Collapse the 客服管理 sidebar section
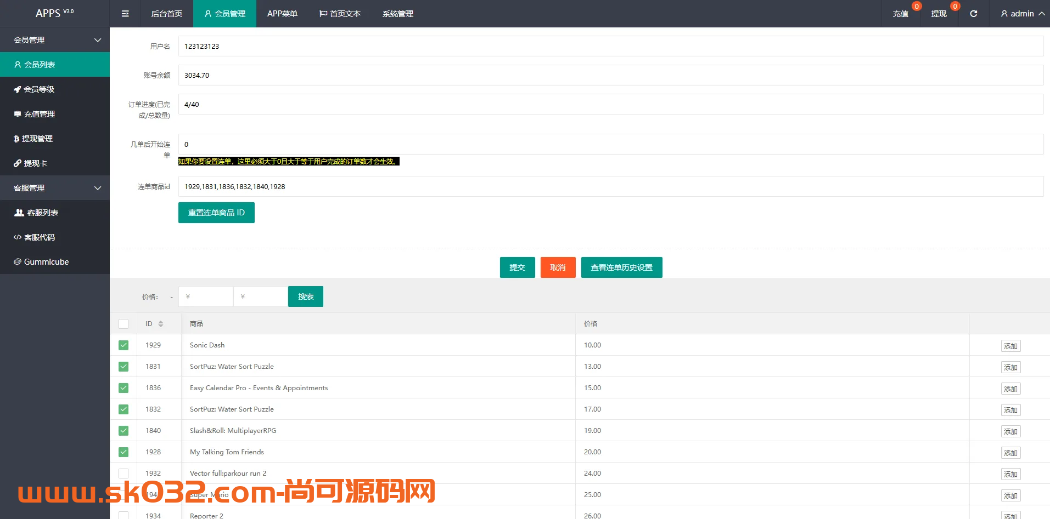The image size is (1050, 519). pyautogui.click(x=55, y=187)
